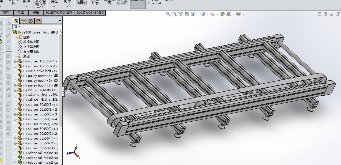Select 右视基准面 right plane
Screen dimensions: 341x165
tap(31, 51)
